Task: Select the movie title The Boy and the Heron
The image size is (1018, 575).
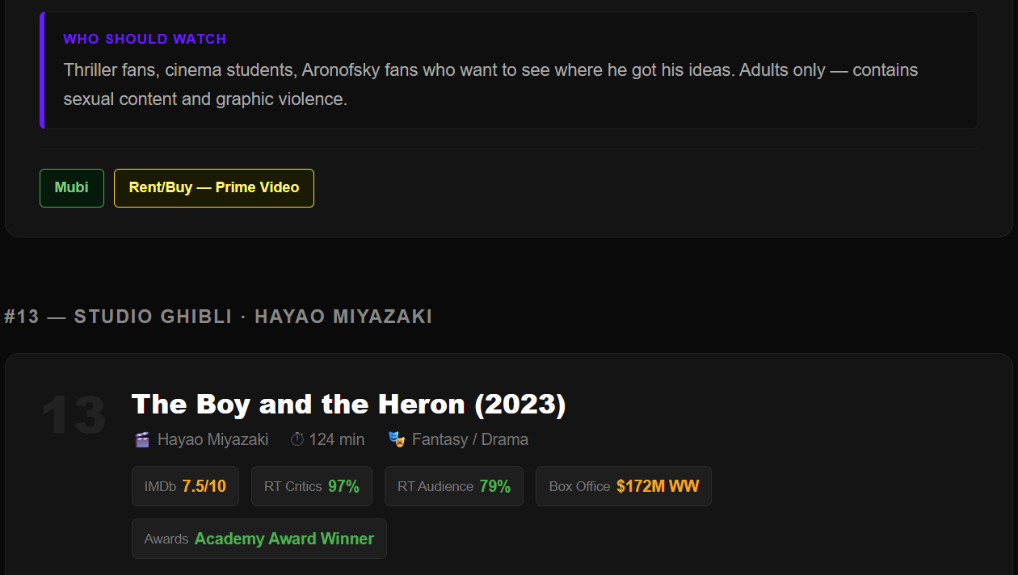Action: 349,404
